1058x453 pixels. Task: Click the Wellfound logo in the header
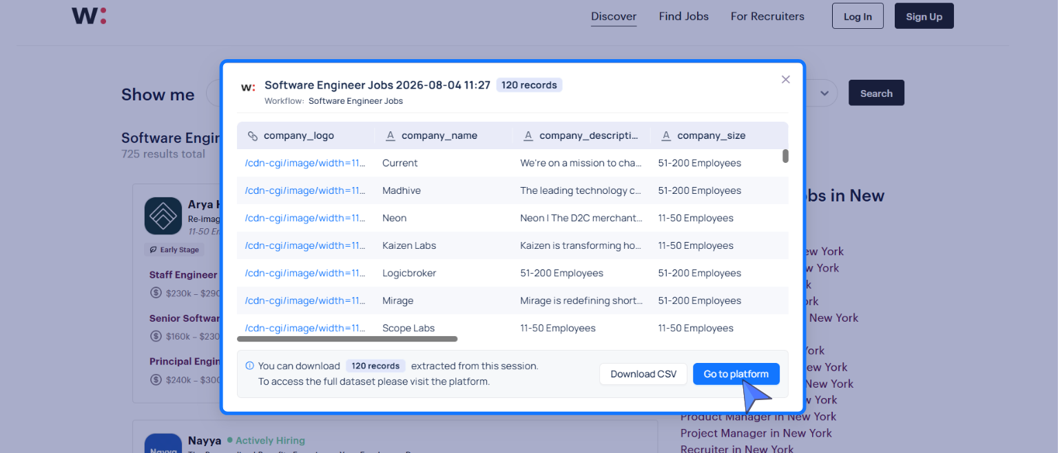pyautogui.click(x=89, y=16)
